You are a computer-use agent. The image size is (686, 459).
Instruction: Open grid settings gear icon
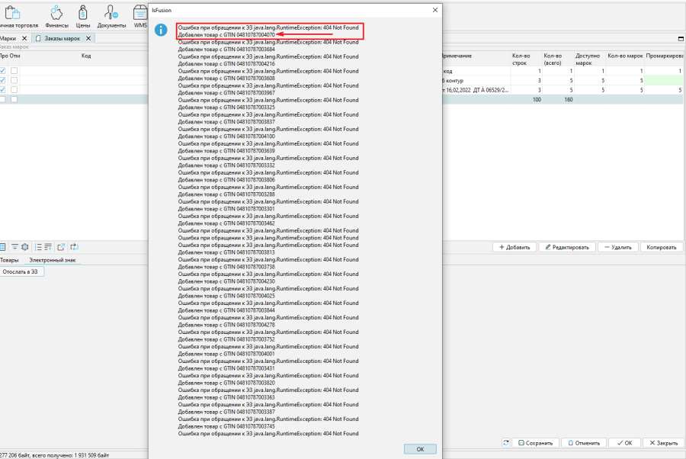click(24, 247)
